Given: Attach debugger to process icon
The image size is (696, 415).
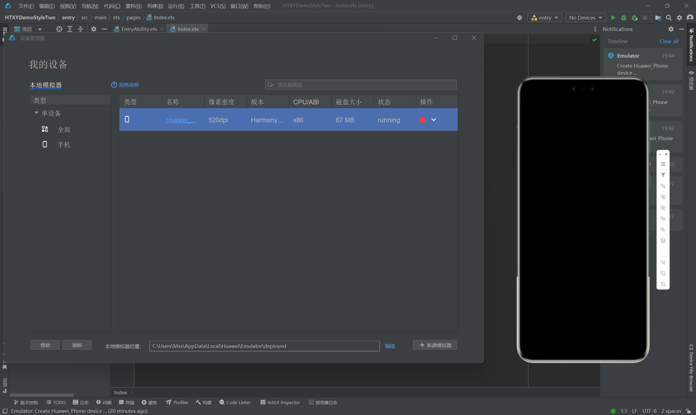Looking at the screenshot, I should tap(635, 18).
